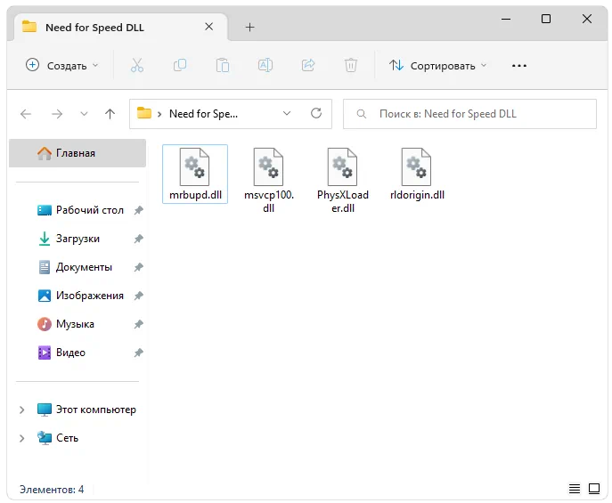Image resolution: width=612 pixels, height=503 pixels.
Task: Click the search field Поиск в: Need for Speed DLL
Action: 469,114
